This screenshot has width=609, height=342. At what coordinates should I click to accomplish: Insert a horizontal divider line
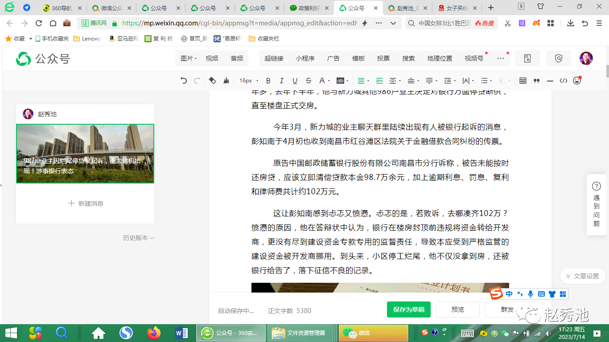(550, 81)
